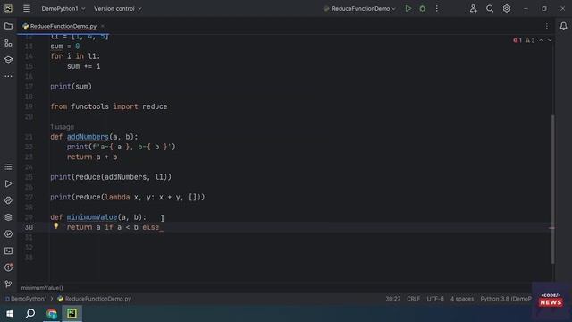Go to next highlighted error arrow

[550, 40]
